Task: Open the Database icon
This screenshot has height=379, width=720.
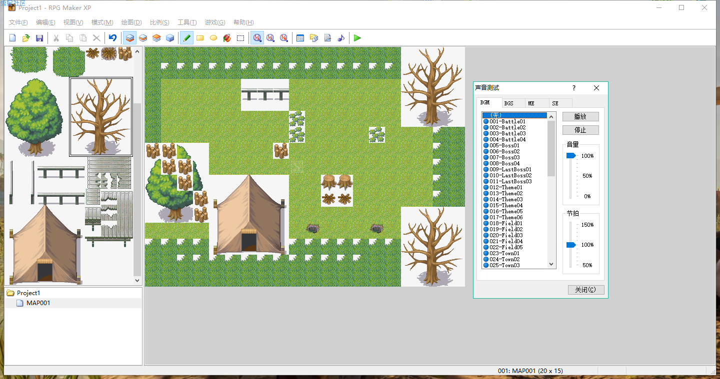Action: [x=300, y=38]
